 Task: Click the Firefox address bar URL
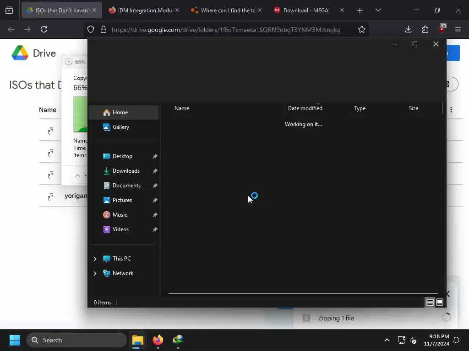coord(226,30)
